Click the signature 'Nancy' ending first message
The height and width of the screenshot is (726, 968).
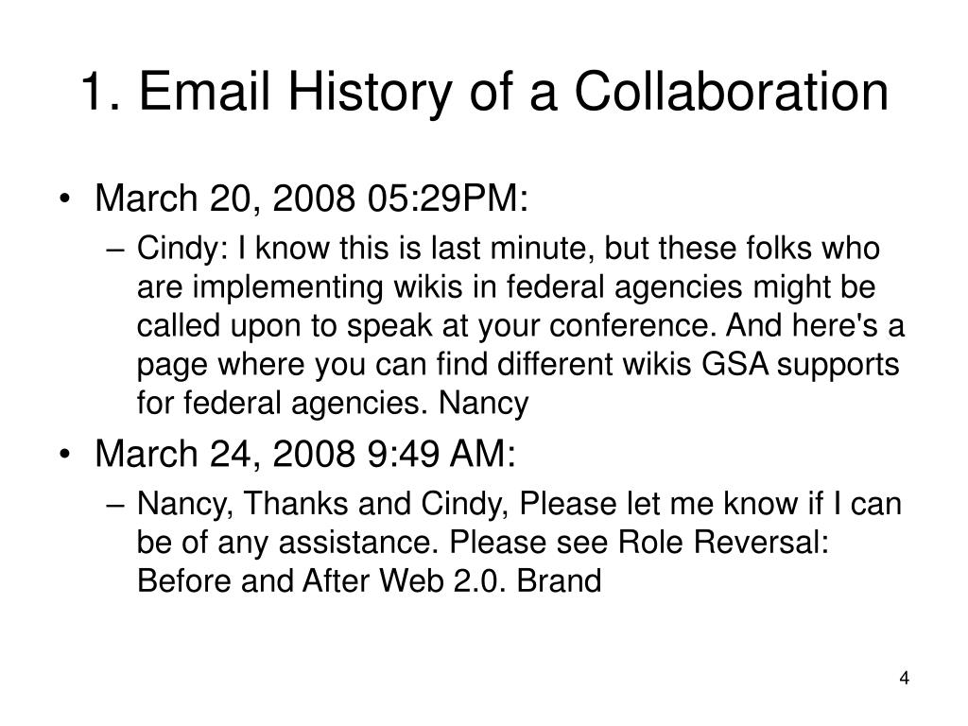[483, 403]
